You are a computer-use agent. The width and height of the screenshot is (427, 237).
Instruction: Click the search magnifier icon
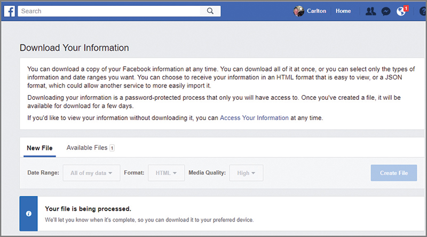(210, 11)
